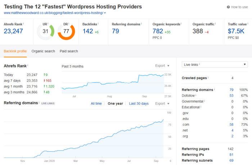Switch to the Organic search tab
252x165 pixels.
pyautogui.click(x=43, y=51)
